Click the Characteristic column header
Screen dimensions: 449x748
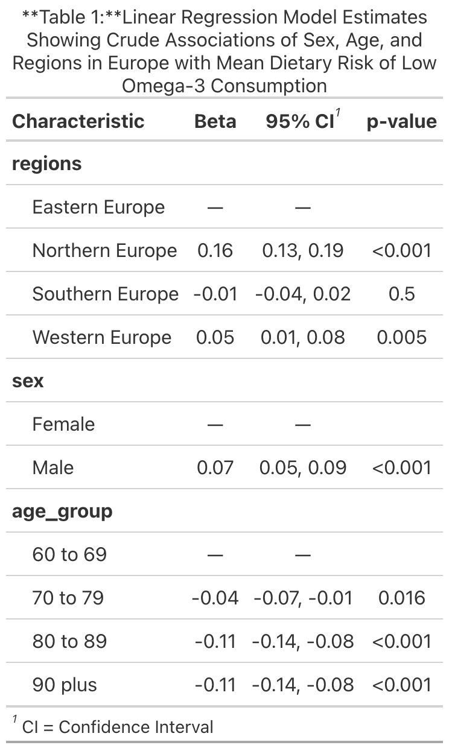coord(78,121)
